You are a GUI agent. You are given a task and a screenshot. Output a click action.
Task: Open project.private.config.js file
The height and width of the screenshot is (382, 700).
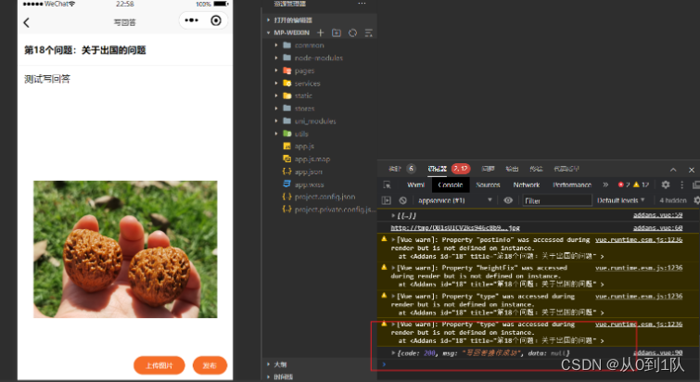[x=335, y=210]
